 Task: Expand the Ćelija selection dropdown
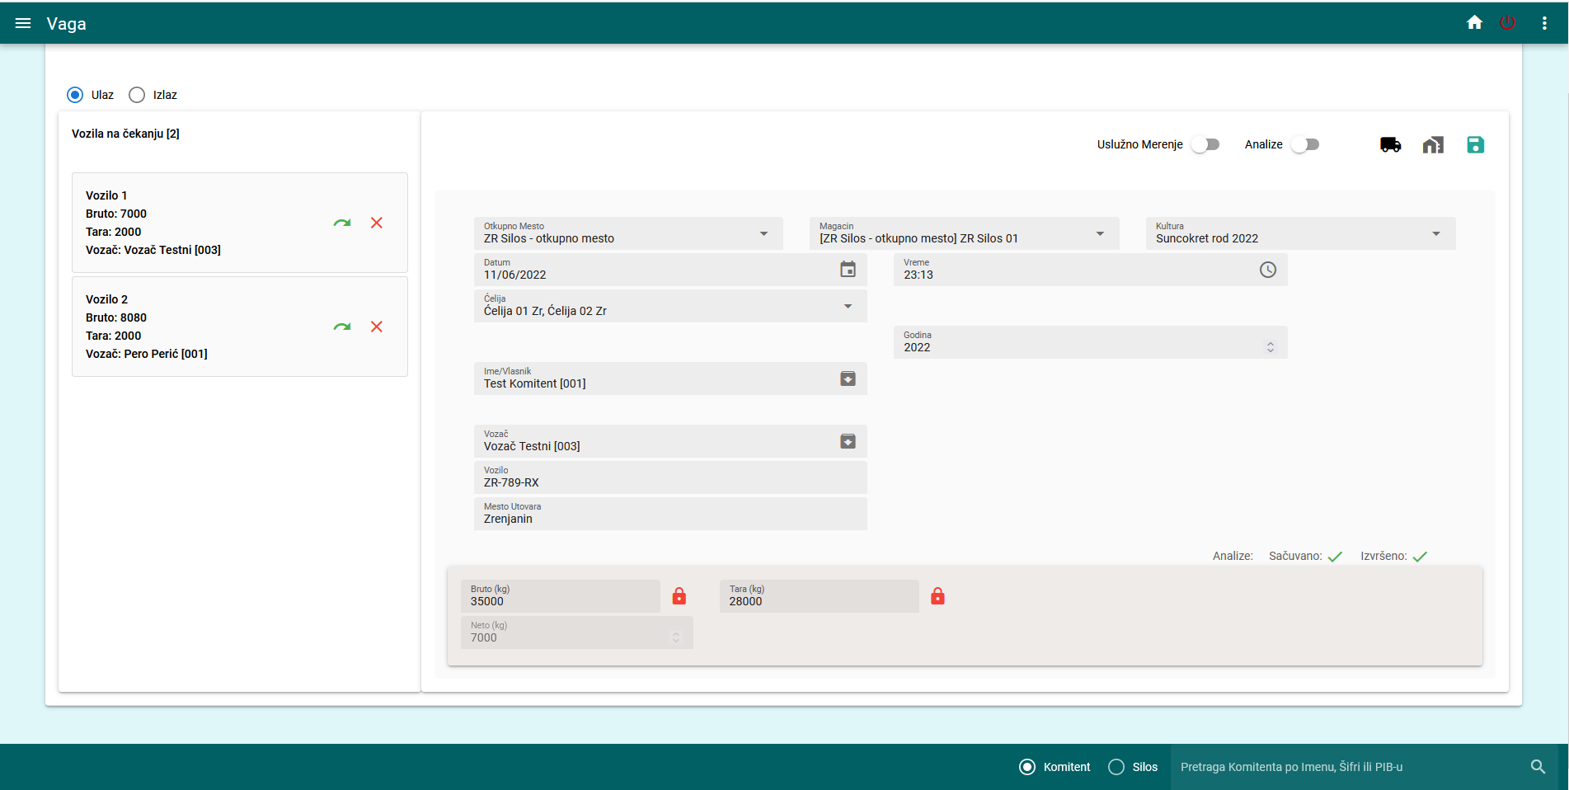(848, 306)
